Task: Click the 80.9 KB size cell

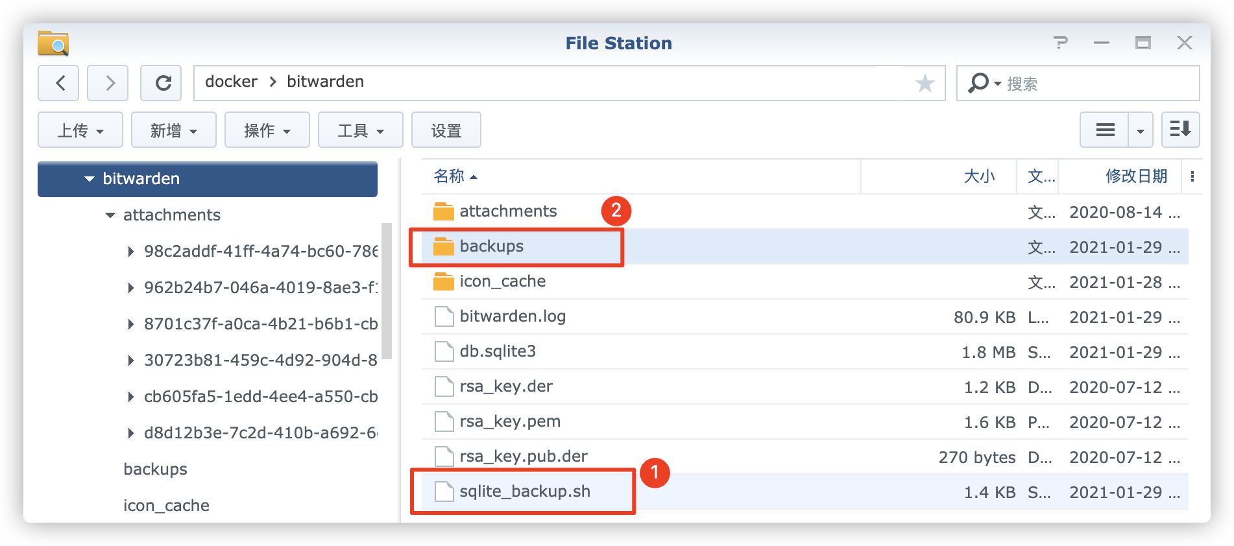Action: (984, 317)
